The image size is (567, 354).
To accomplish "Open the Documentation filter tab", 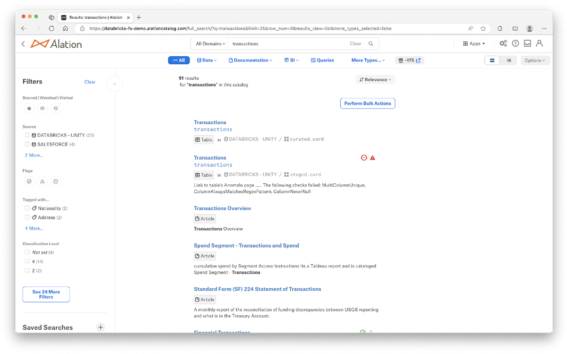I will click(x=250, y=60).
